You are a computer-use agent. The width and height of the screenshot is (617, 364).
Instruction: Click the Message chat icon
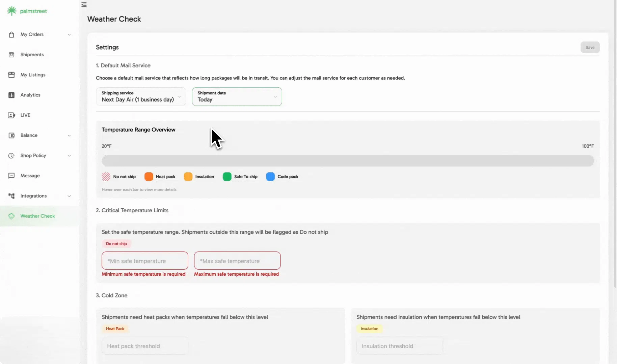[11, 176]
